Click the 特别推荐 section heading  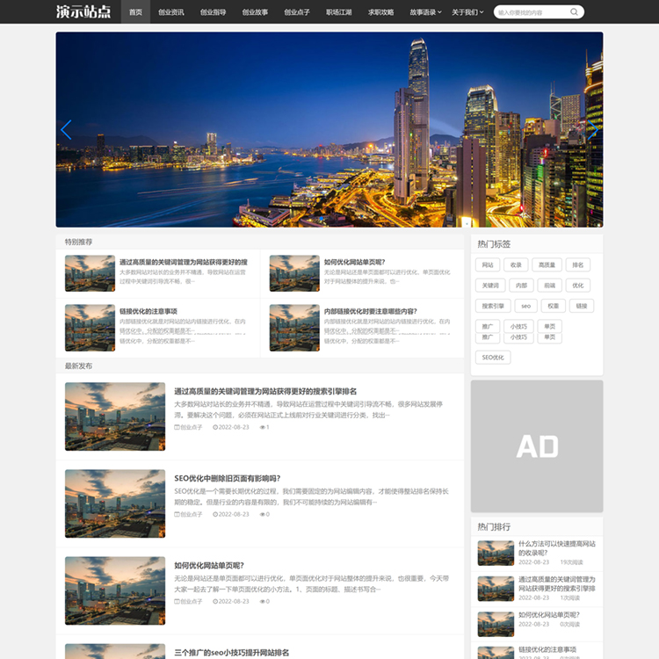coord(78,243)
